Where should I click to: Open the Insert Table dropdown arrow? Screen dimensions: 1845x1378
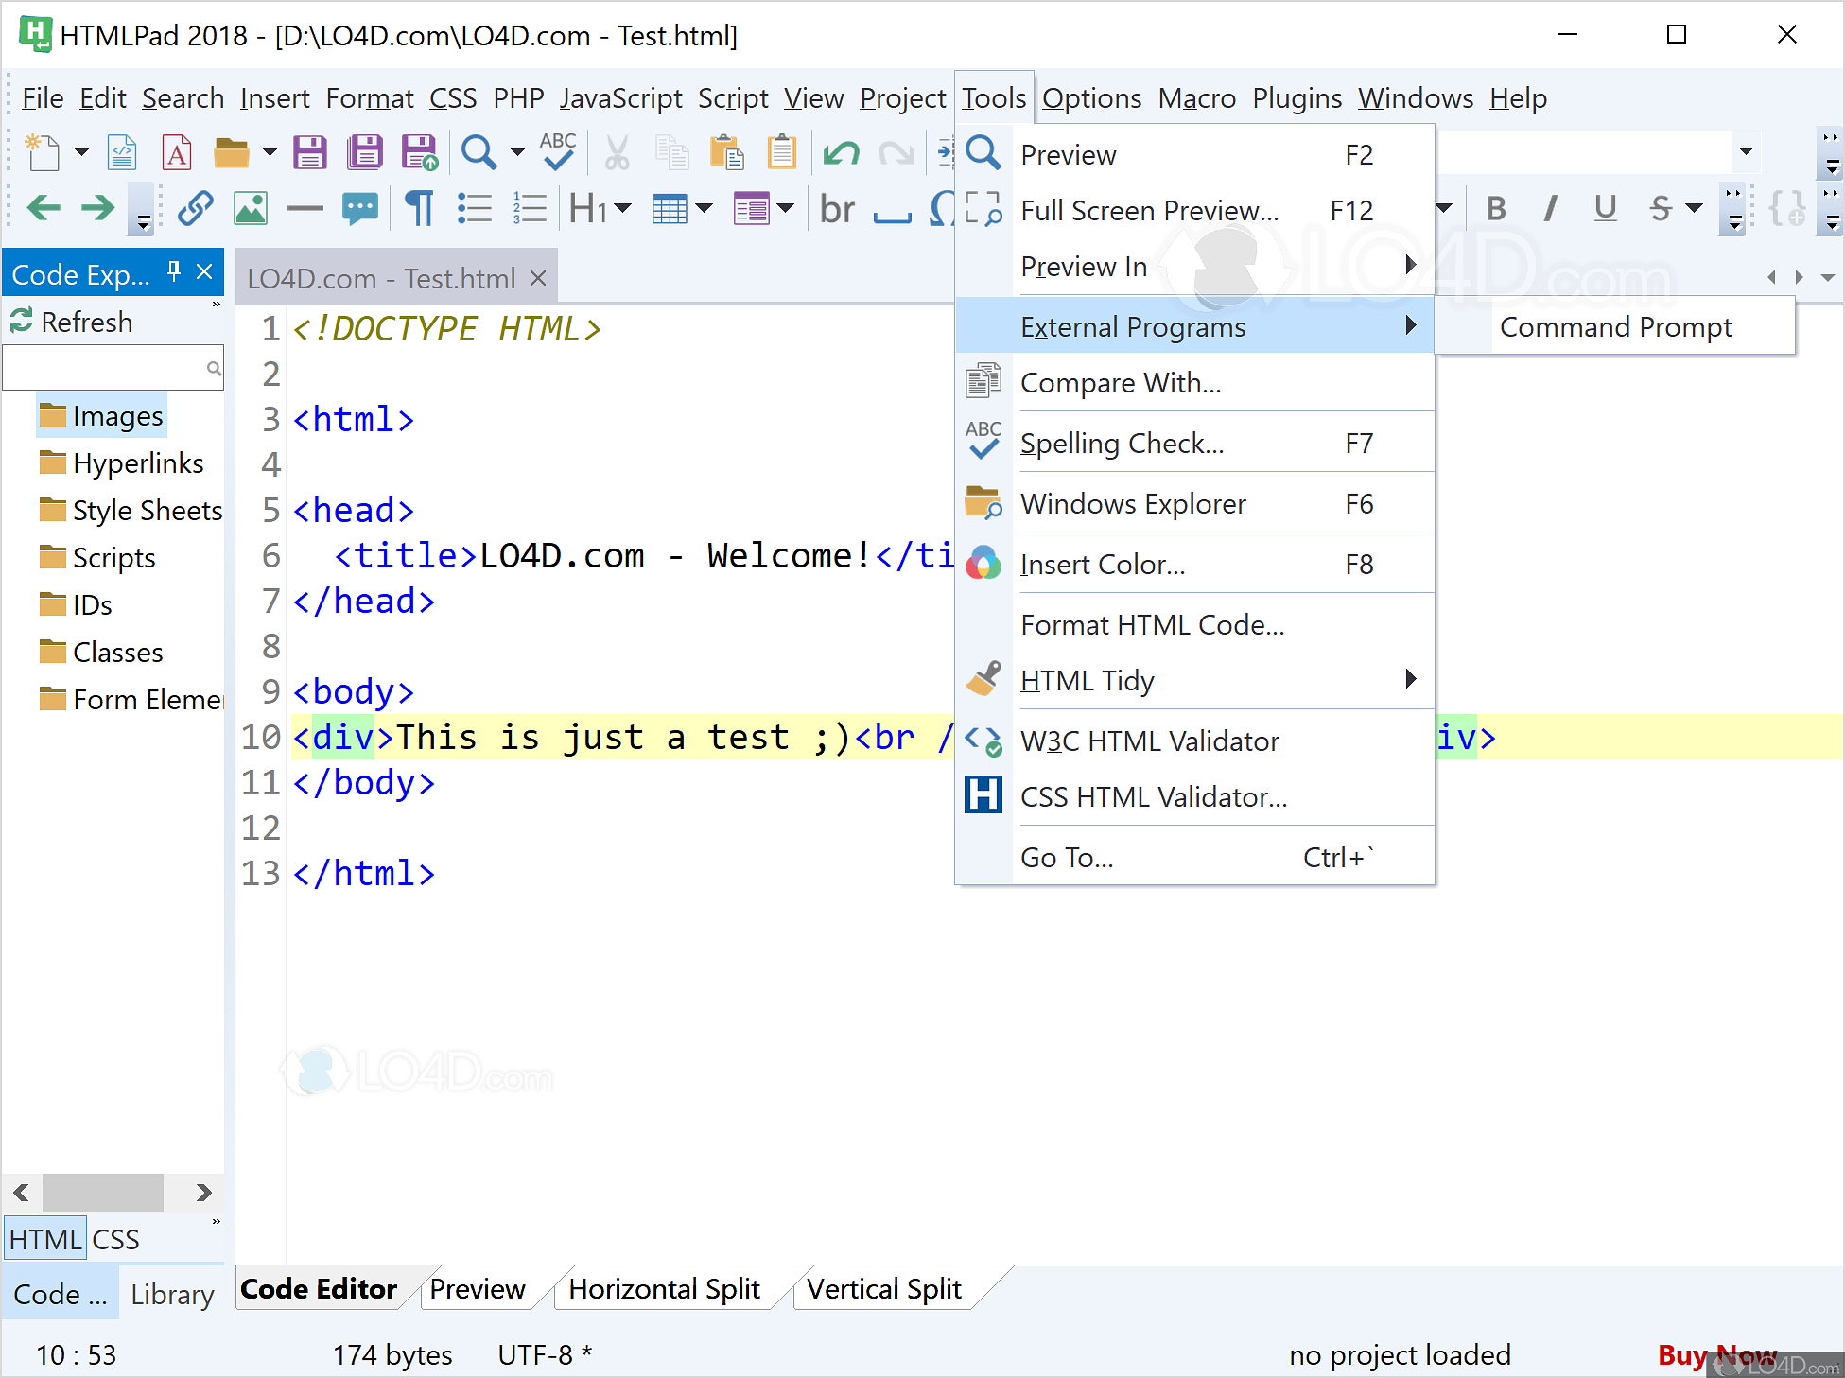tap(704, 208)
